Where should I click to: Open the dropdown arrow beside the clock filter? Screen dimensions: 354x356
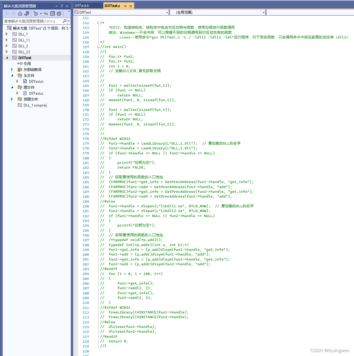click(x=41, y=14)
